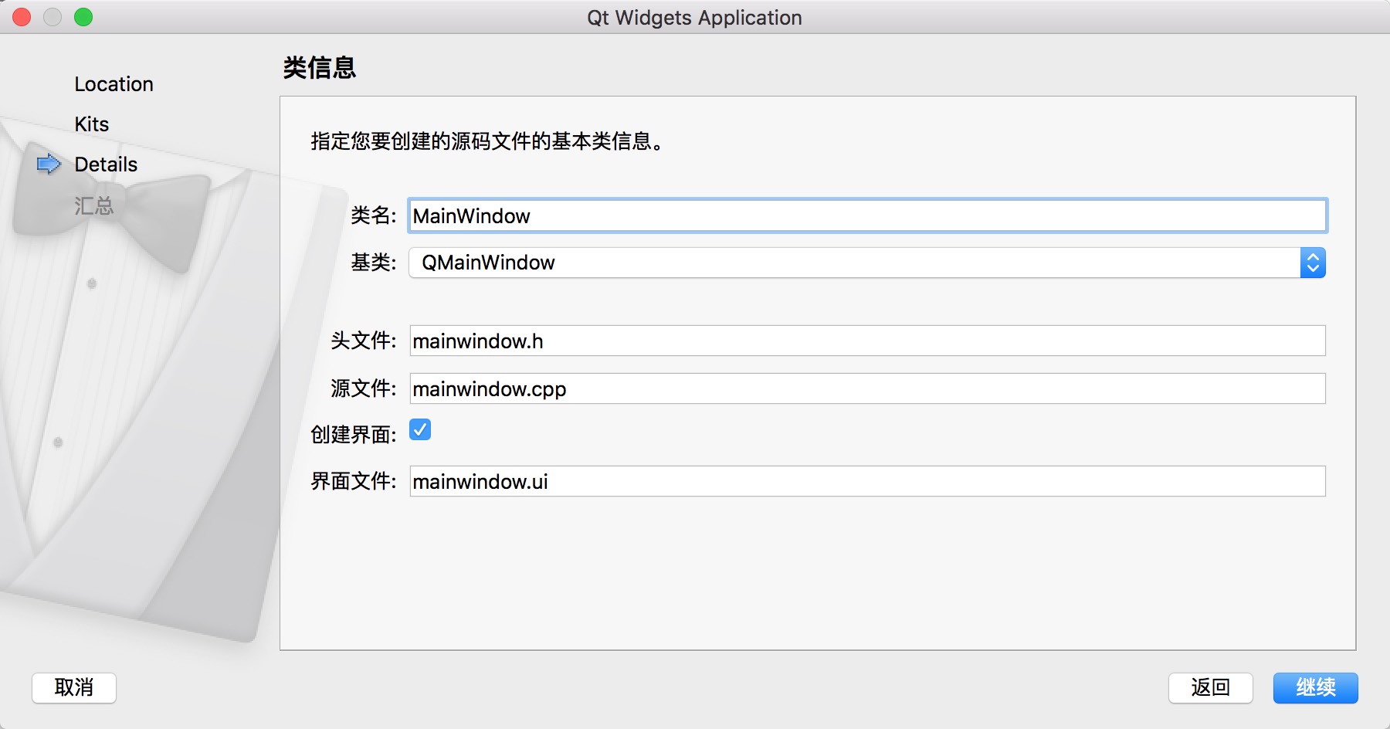
Task: Click the 返回 back button
Action: 1210,687
